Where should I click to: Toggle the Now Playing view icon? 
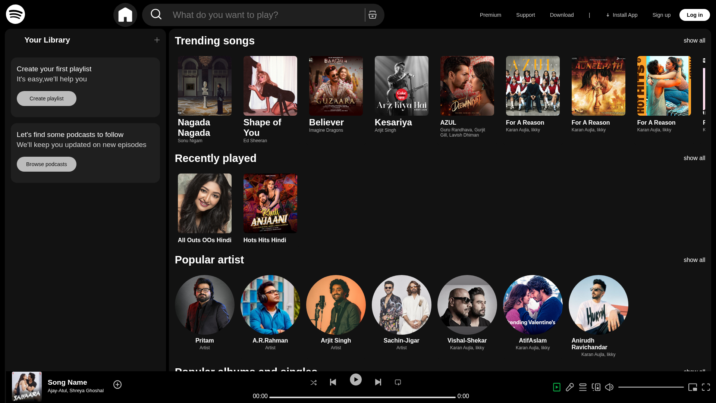[557, 387]
